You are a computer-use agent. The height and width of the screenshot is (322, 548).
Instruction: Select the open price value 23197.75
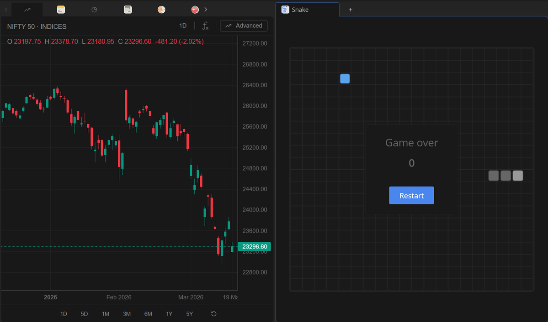(27, 42)
